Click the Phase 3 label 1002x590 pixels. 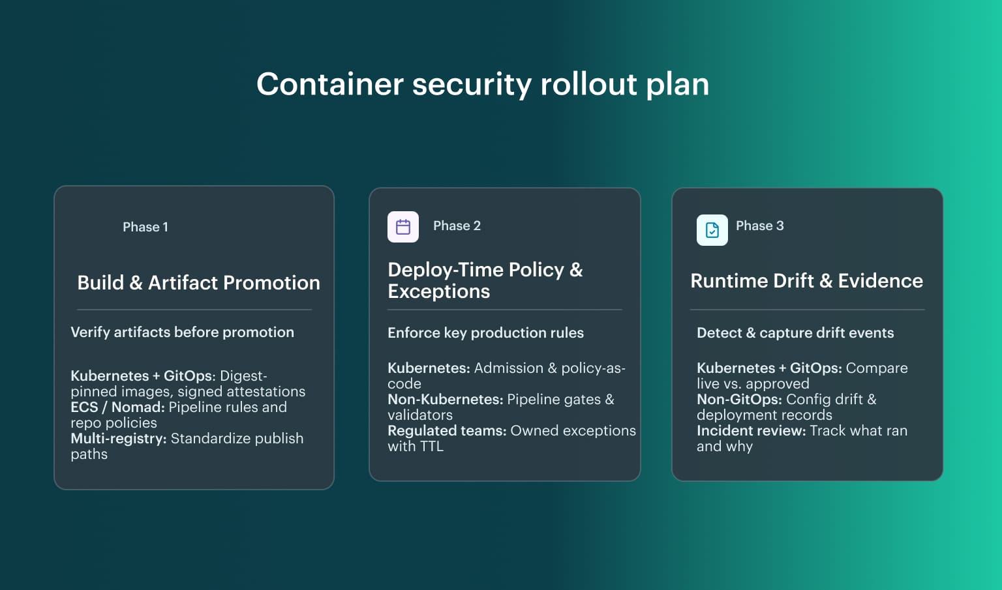tap(759, 226)
